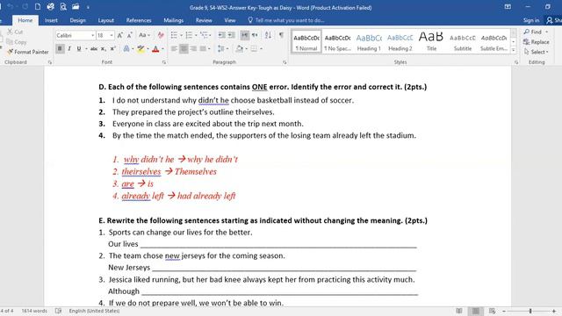562x316 pixels.
Task: Open the Font dialog launcher
Action: click(164, 62)
